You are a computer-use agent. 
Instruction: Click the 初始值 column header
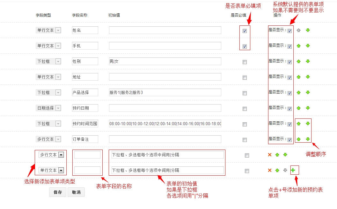(x=114, y=15)
